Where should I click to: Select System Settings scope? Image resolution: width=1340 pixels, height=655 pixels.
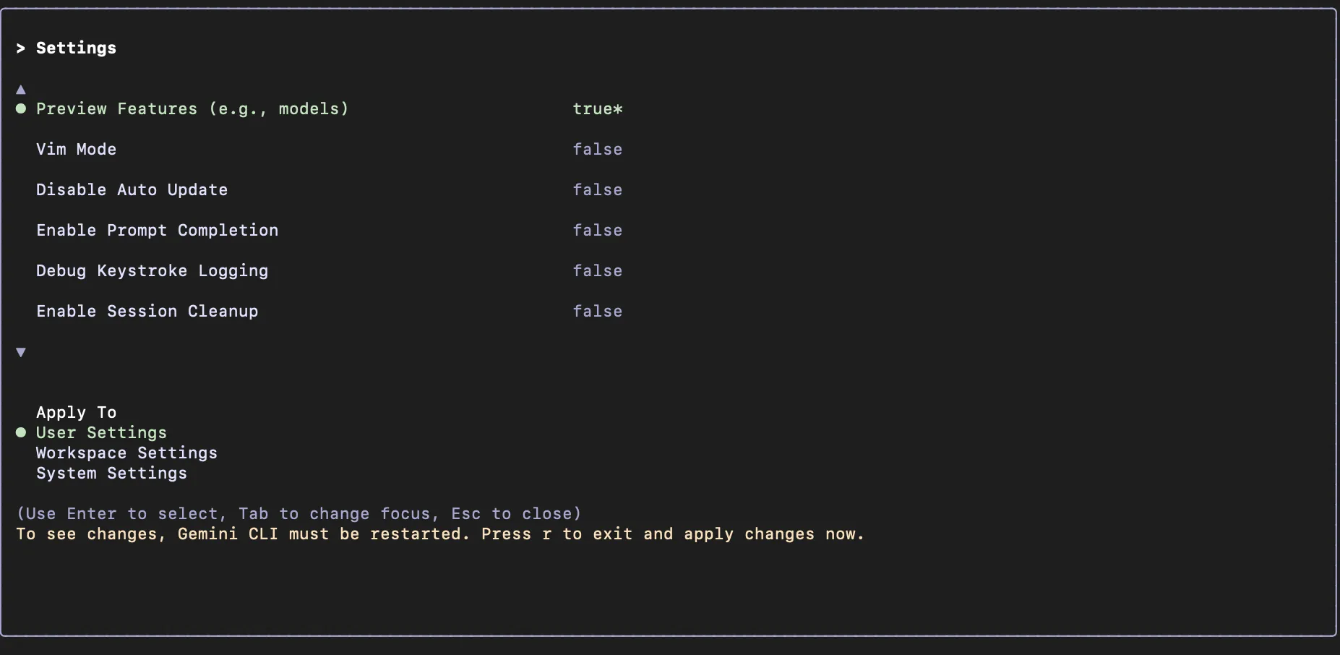111,473
